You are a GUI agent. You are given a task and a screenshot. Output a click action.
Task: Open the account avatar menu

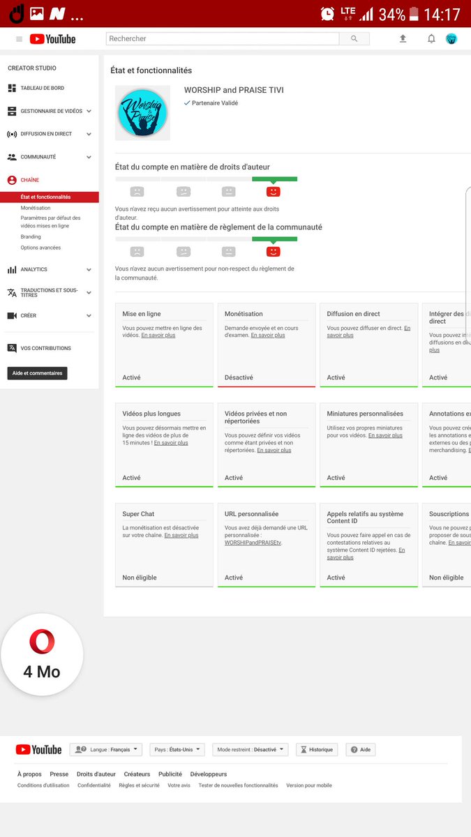pyautogui.click(x=451, y=39)
